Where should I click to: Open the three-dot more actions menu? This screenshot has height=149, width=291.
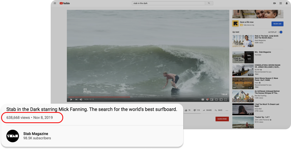point(227,110)
